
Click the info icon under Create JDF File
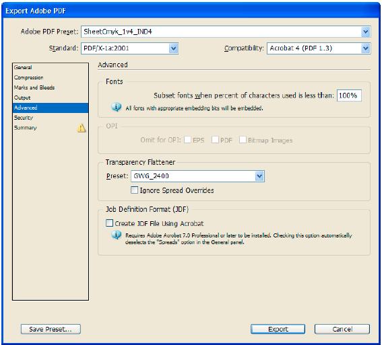point(116,235)
